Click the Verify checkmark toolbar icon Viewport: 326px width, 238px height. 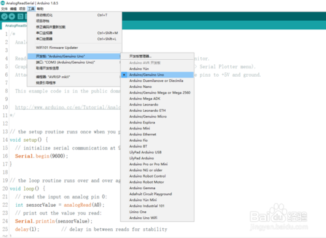point(5,16)
